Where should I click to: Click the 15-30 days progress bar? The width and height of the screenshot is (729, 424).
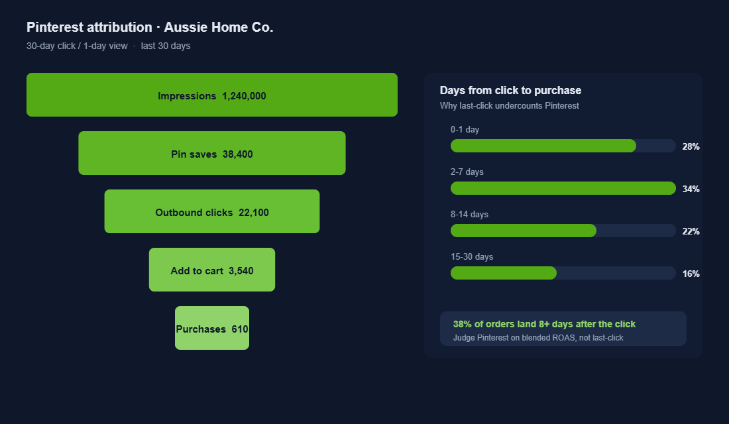(x=563, y=273)
